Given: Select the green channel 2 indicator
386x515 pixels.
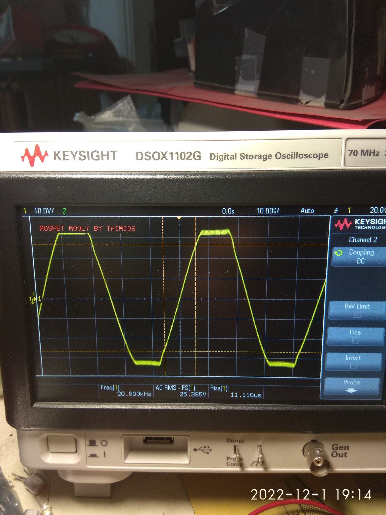Looking at the screenshot, I should pyautogui.click(x=64, y=211).
